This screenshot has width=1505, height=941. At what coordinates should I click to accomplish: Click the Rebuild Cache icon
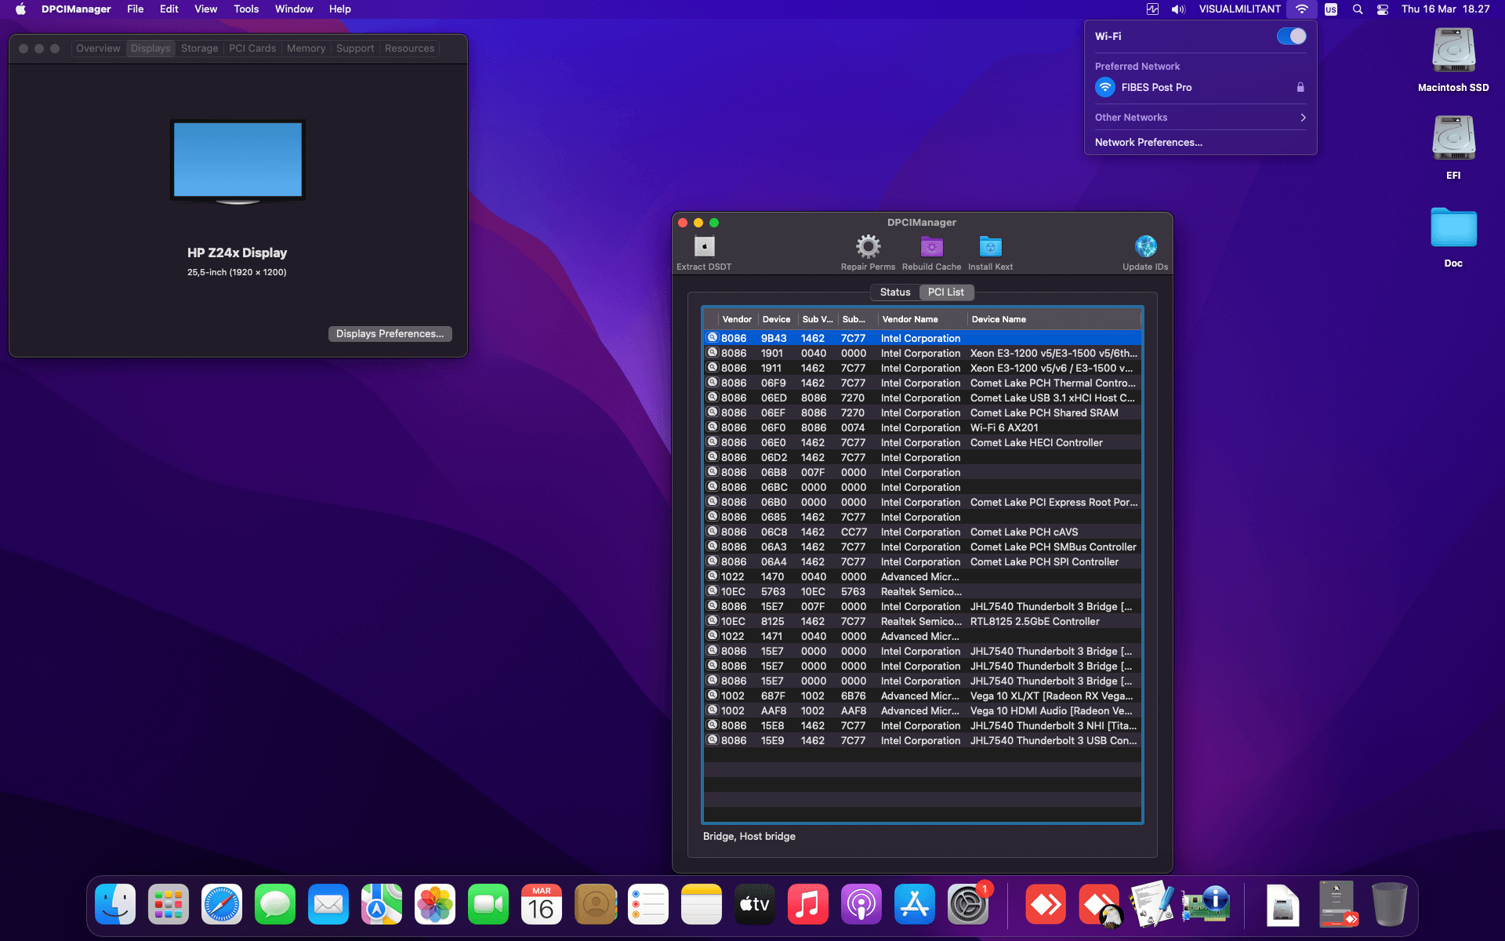tap(931, 246)
